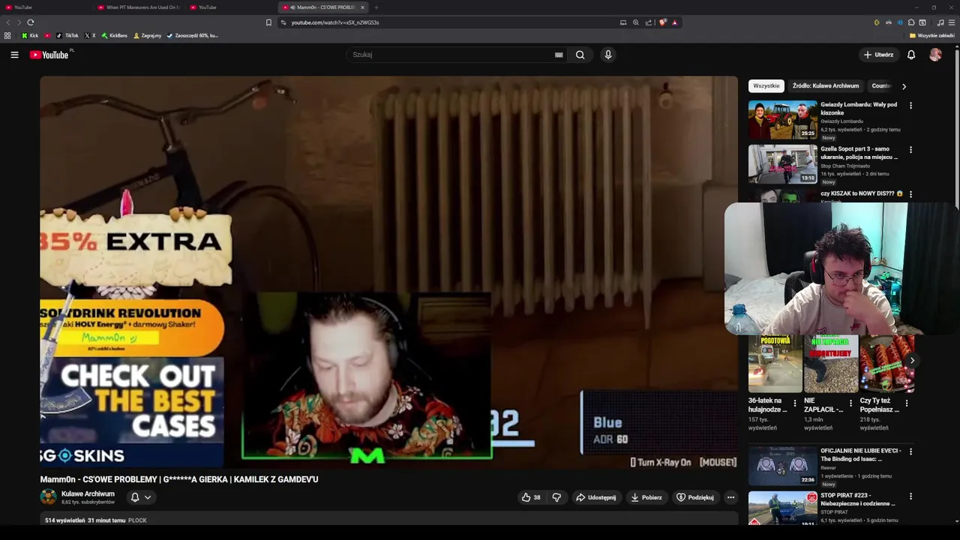
Task: Select Źródło: Kulawe Archiwum filter chip
Action: (826, 86)
